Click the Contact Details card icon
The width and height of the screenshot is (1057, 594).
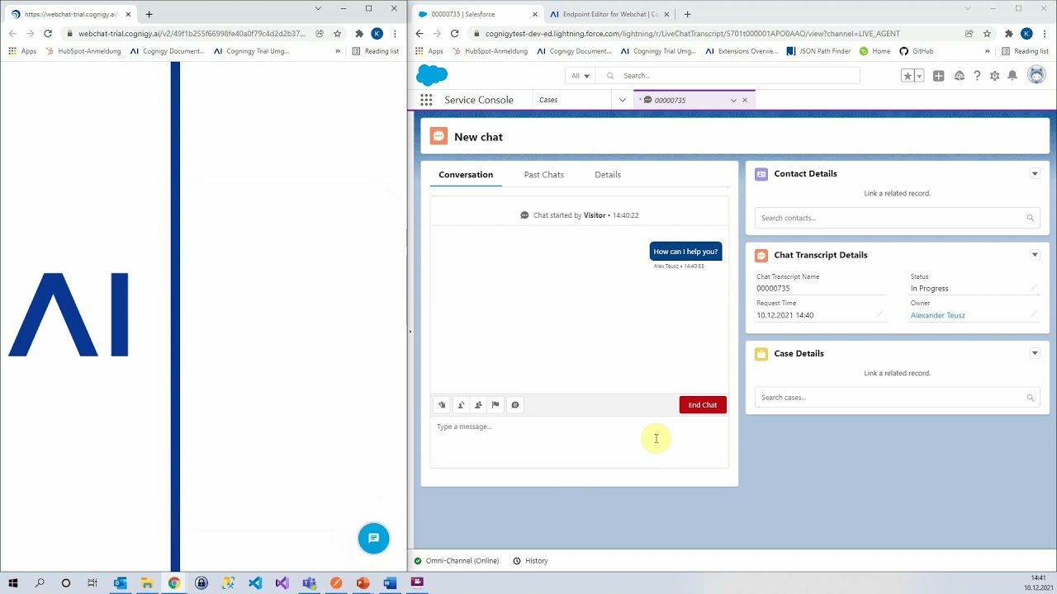click(x=761, y=174)
